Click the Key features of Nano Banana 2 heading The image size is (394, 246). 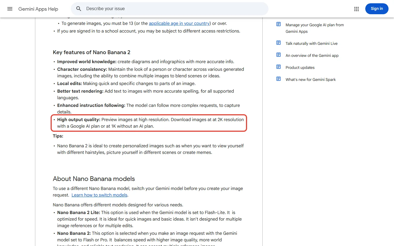tap(92, 52)
